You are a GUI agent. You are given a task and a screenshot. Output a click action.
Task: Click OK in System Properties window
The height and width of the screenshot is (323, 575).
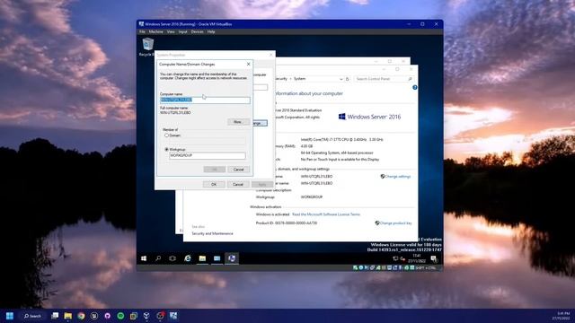pyautogui.click(x=214, y=184)
